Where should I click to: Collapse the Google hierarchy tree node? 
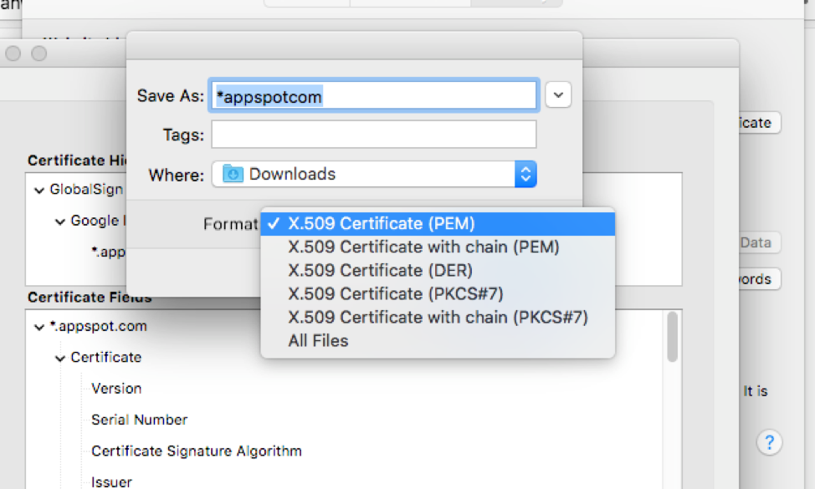pos(60,222)
